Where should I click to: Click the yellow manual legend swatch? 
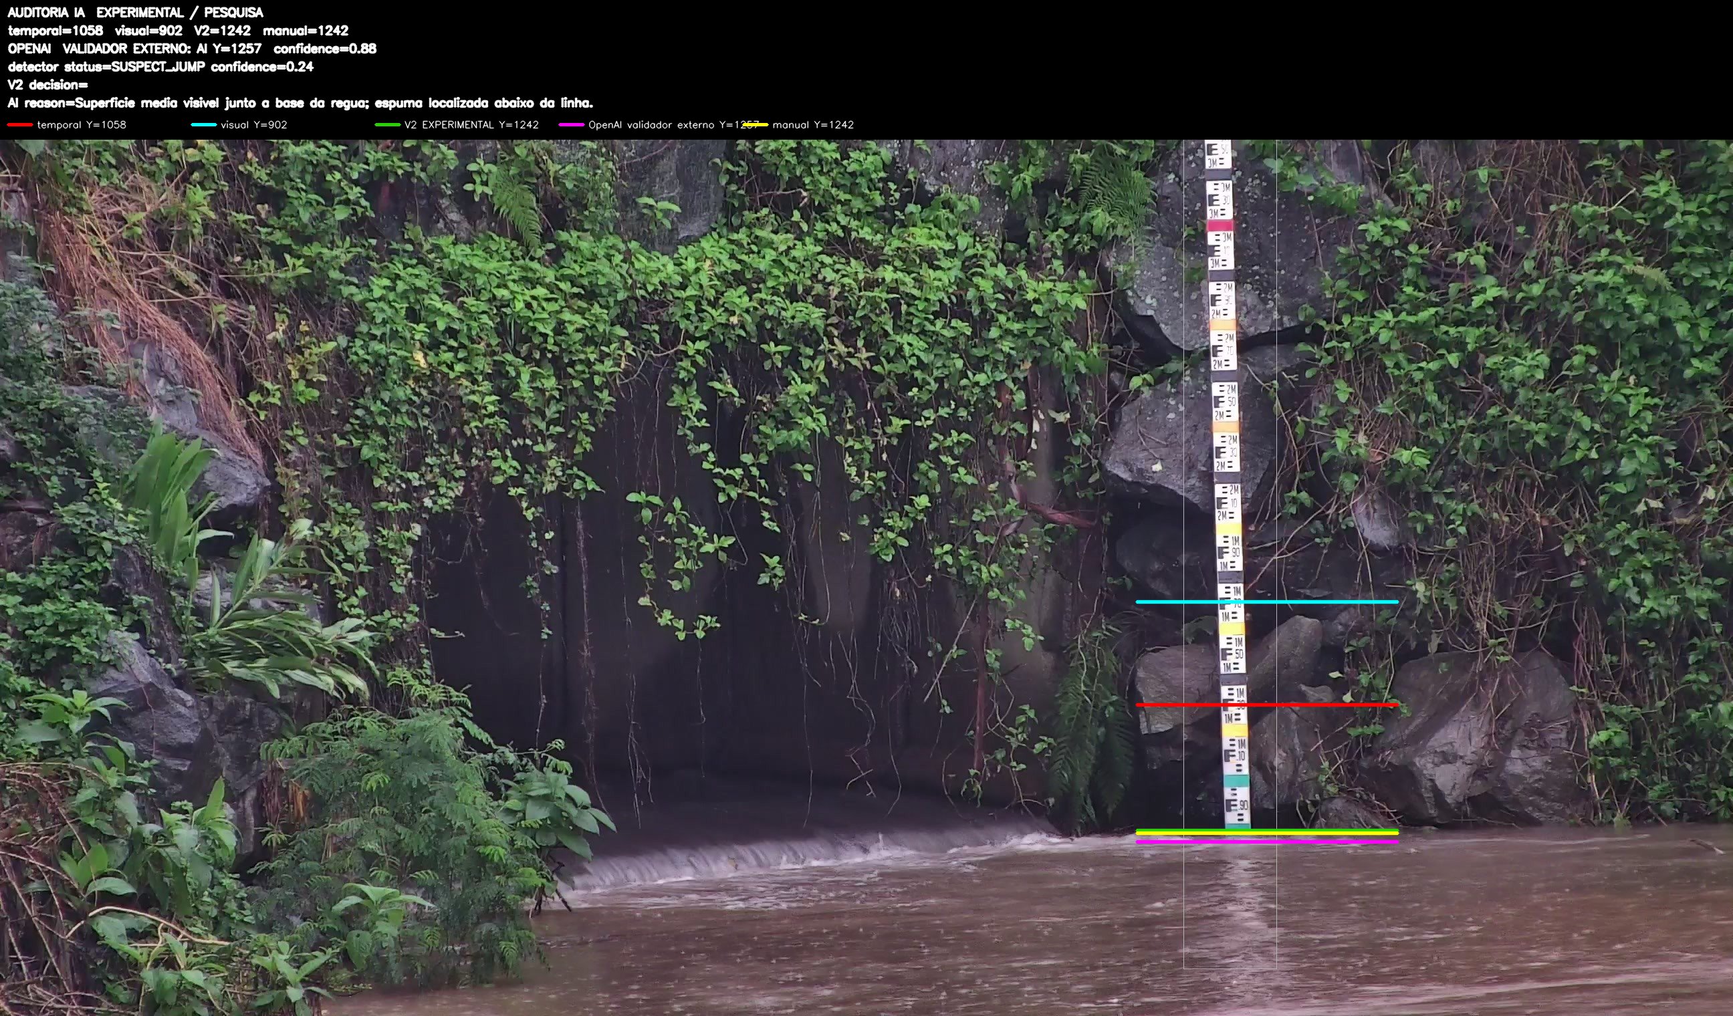pyautogui.click(x=755, y=124)
